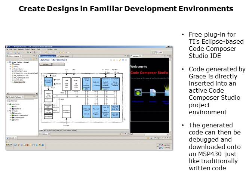Click the Windows Start button

pos(9,145)
